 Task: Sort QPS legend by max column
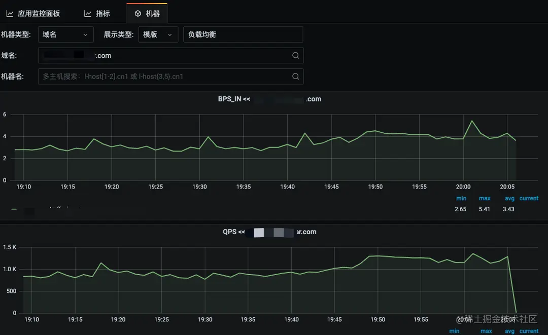pyautogui.click(x=486, y=331)
